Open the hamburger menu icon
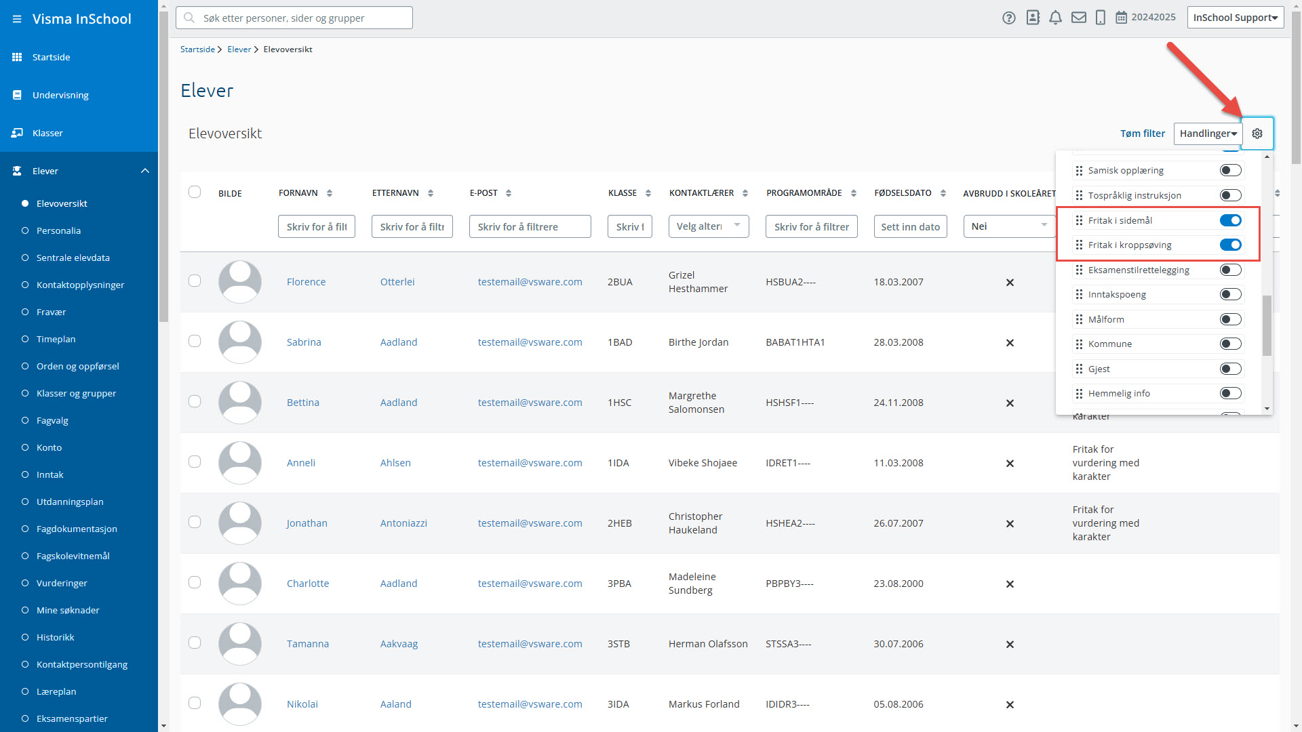The height and width of the screenshot is (732, 1302). [x=17, y=19]
